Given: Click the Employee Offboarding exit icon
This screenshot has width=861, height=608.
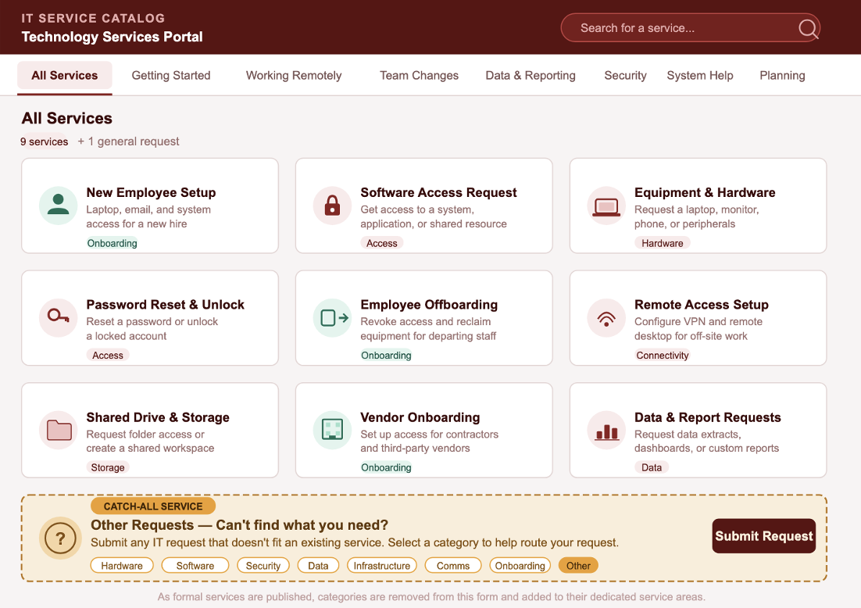Looking at the screenshot, I should 332,317.
